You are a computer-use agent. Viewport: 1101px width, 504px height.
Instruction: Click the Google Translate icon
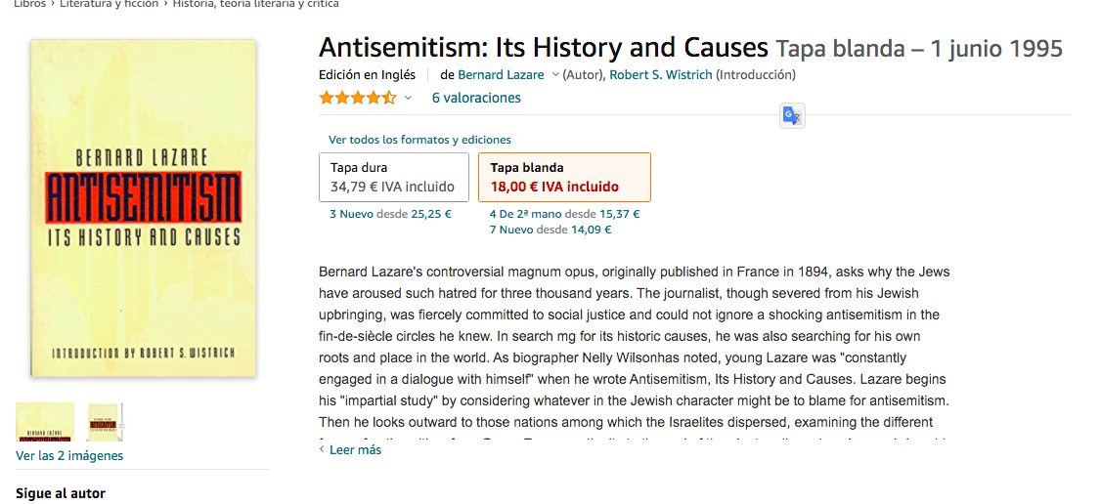pos(792,115)
